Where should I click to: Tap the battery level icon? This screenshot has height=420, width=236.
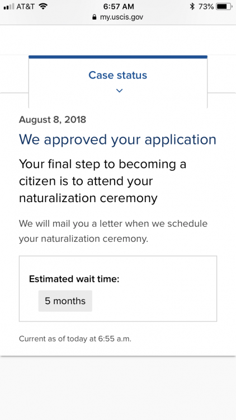[x=224, y=6]
